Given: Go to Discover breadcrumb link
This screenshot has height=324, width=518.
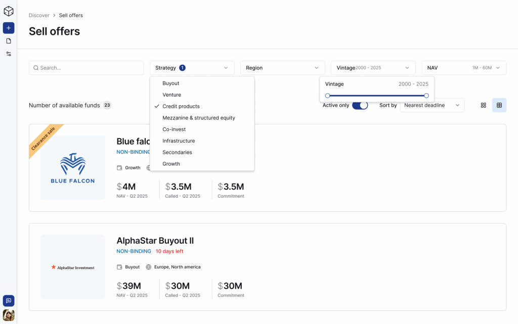Looking at the screenshot, I should click(x=39, y=15).
